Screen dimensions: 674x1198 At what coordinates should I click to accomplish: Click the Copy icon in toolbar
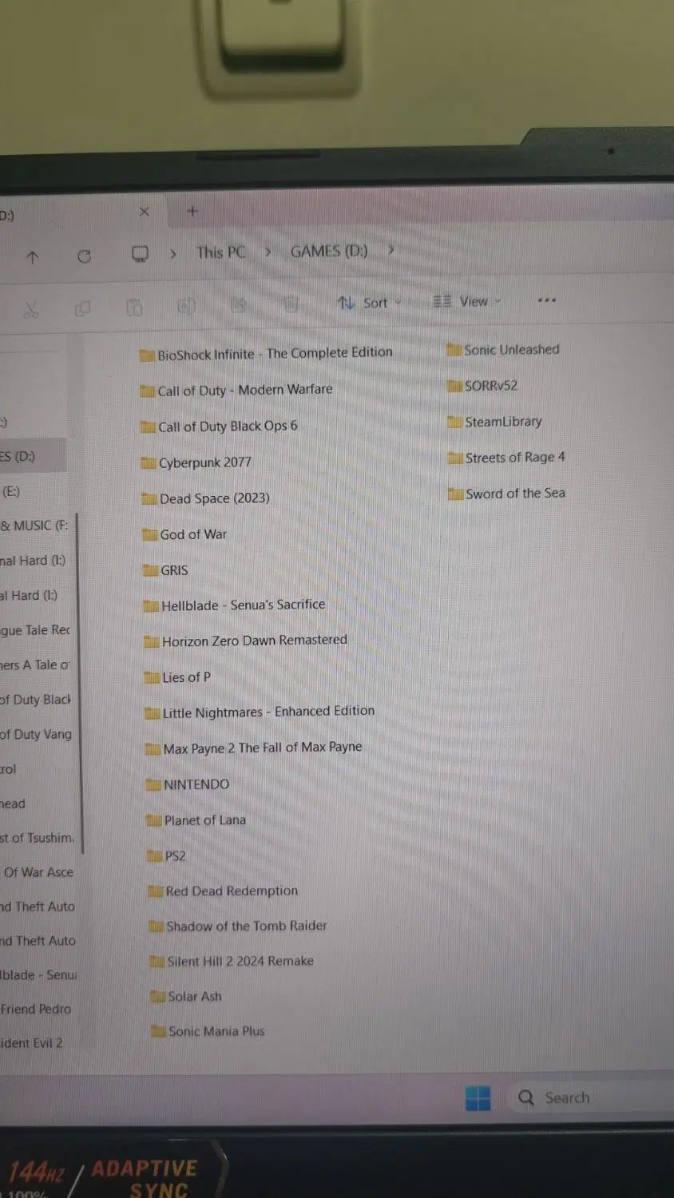(82, 308)
